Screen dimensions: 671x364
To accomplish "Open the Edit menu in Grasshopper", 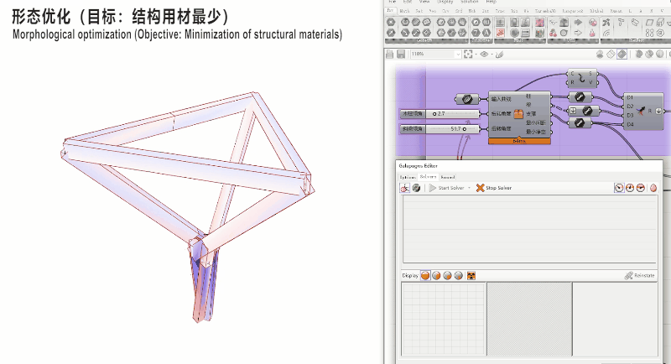I will click(x=408, y=2).
